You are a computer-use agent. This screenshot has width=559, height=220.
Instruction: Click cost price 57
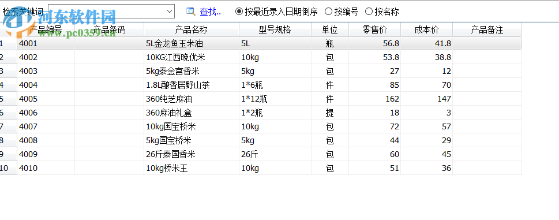pos(447,126)
